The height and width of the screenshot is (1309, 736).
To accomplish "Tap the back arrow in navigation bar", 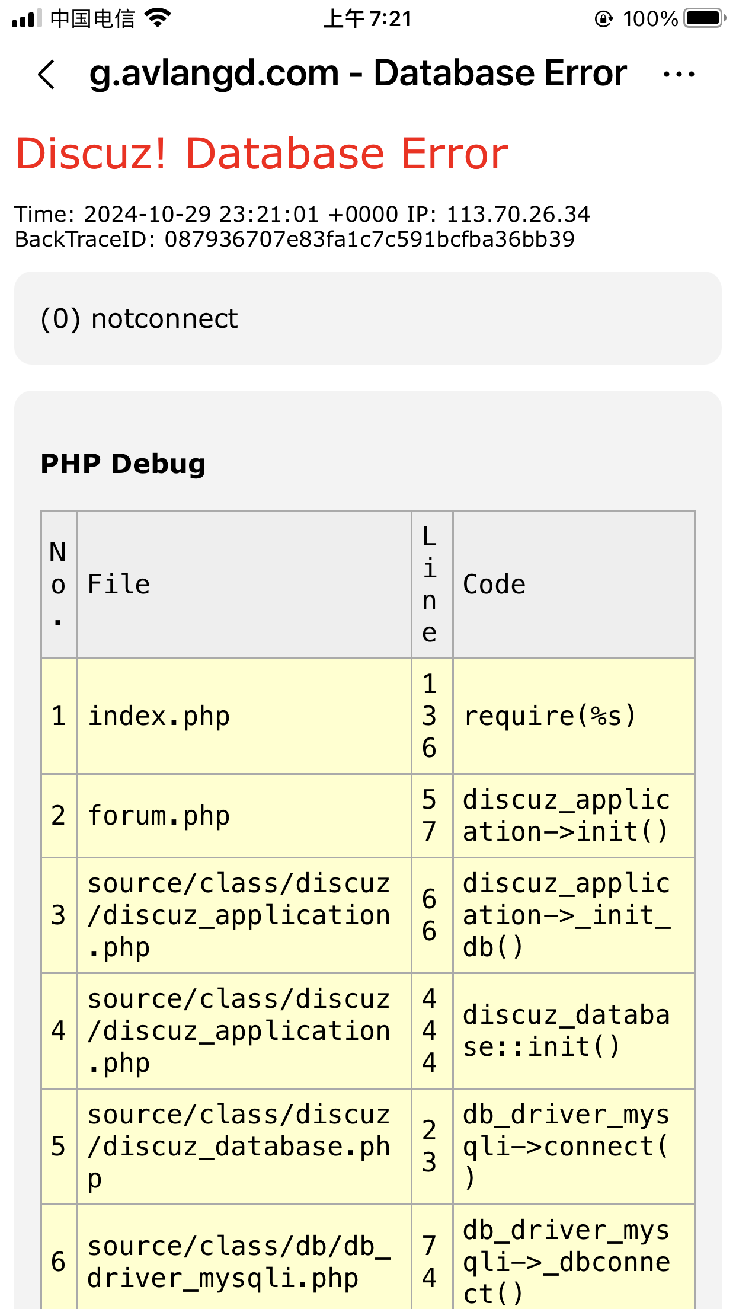I will [46, 75].
